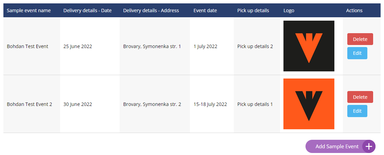This screenshot has height=155, width=384.
Task: Click the Pick up details column header
Action: (x=253, y=10)
